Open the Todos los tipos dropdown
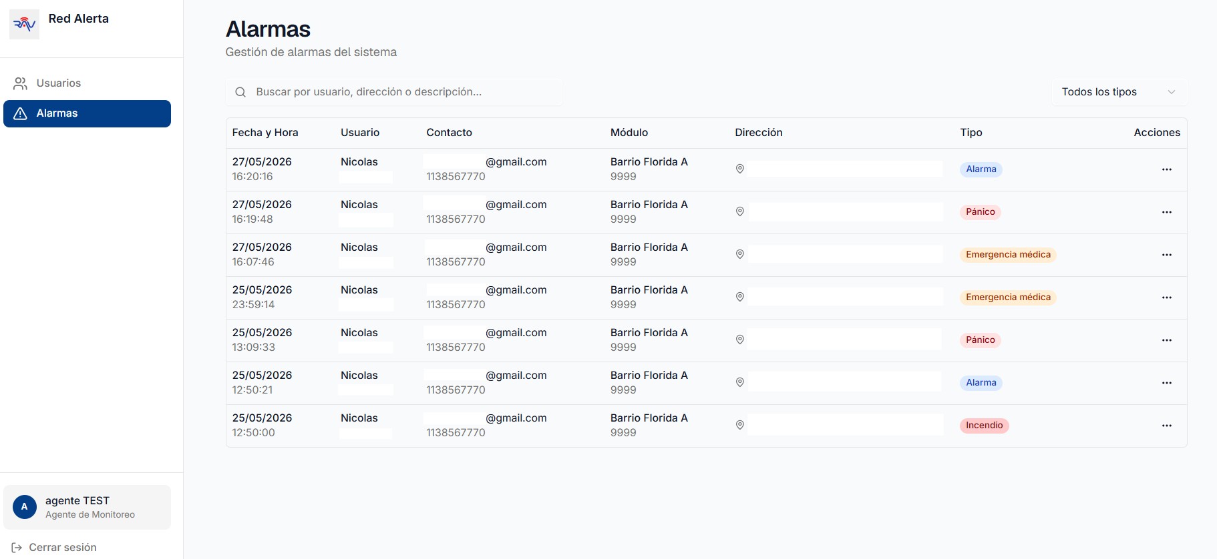Screen dimensions: 1217x559 1119,92
